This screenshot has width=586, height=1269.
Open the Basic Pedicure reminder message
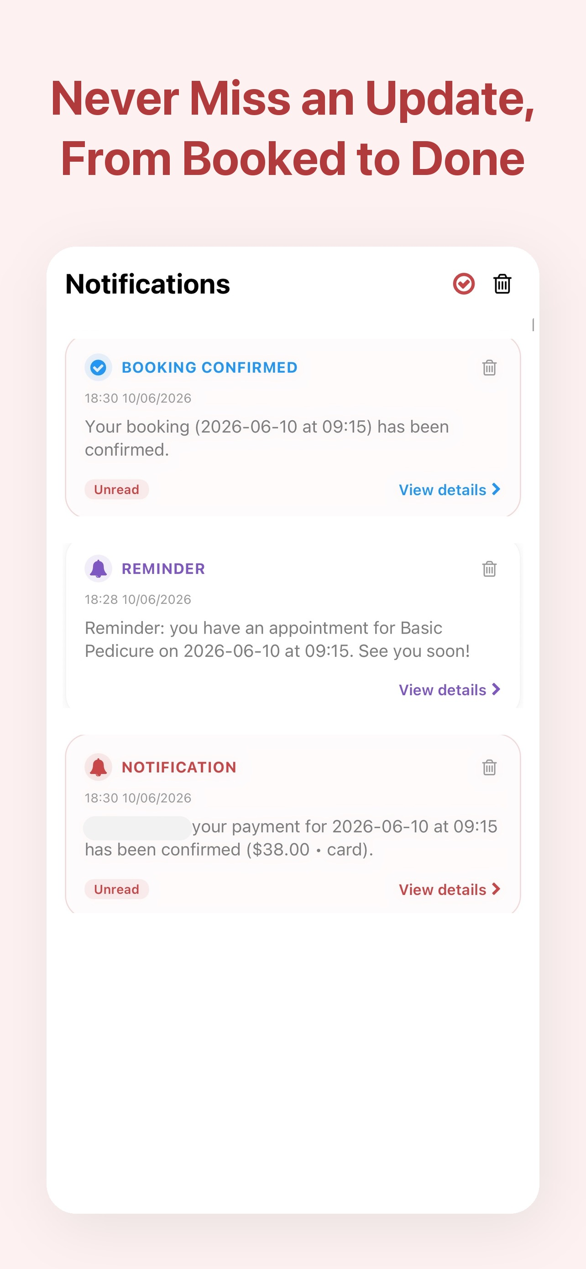click(x=277, y=640)
